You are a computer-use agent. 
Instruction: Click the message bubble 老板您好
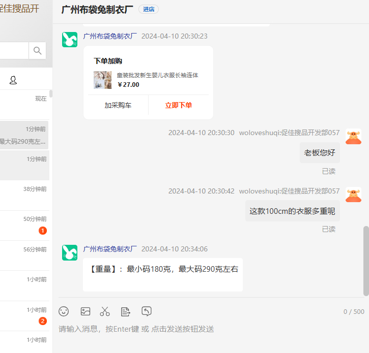pos(320,153)
